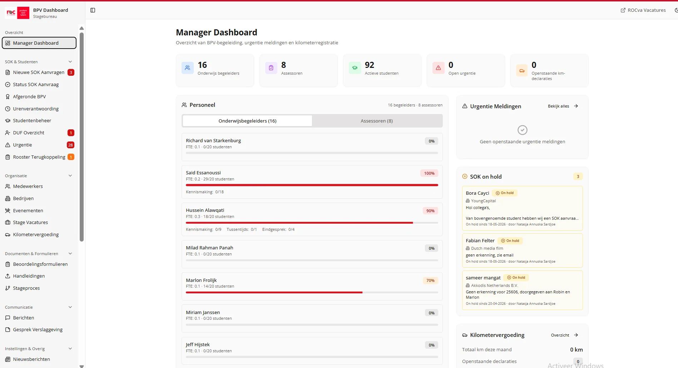Collapse the SOK & Studenten section
Viewport: 678px width, 368px height.
point(70,62)
